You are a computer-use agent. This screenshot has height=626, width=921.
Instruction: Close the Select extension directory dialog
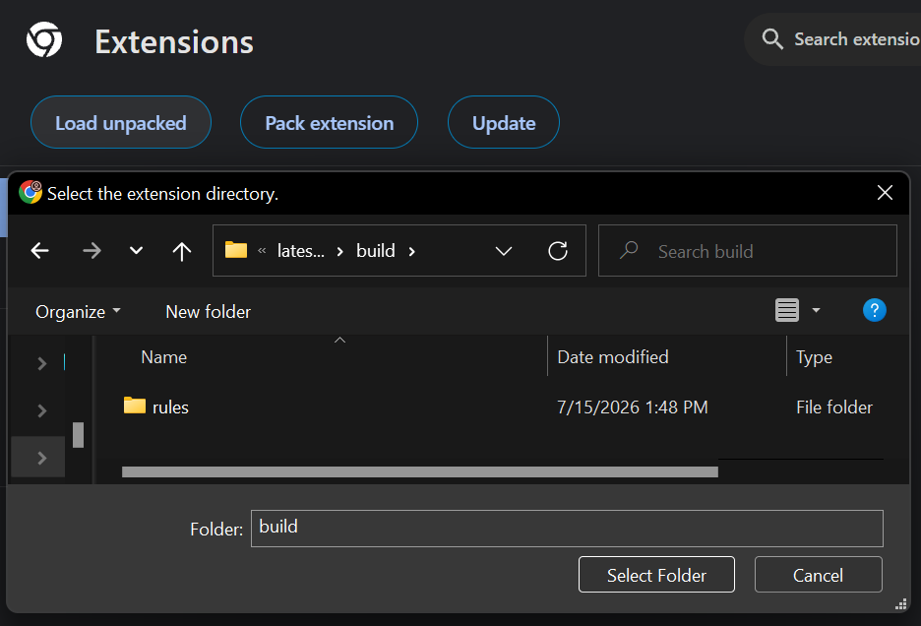pyautogui.click(x=886, y=193)
